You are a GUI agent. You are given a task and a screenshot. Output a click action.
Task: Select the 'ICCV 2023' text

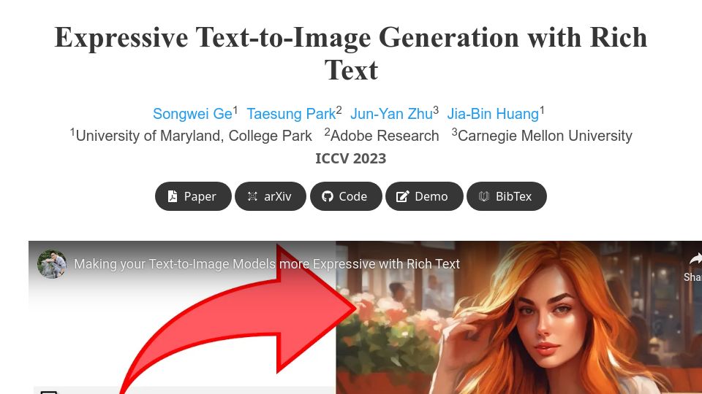click(x=350, y=158)
